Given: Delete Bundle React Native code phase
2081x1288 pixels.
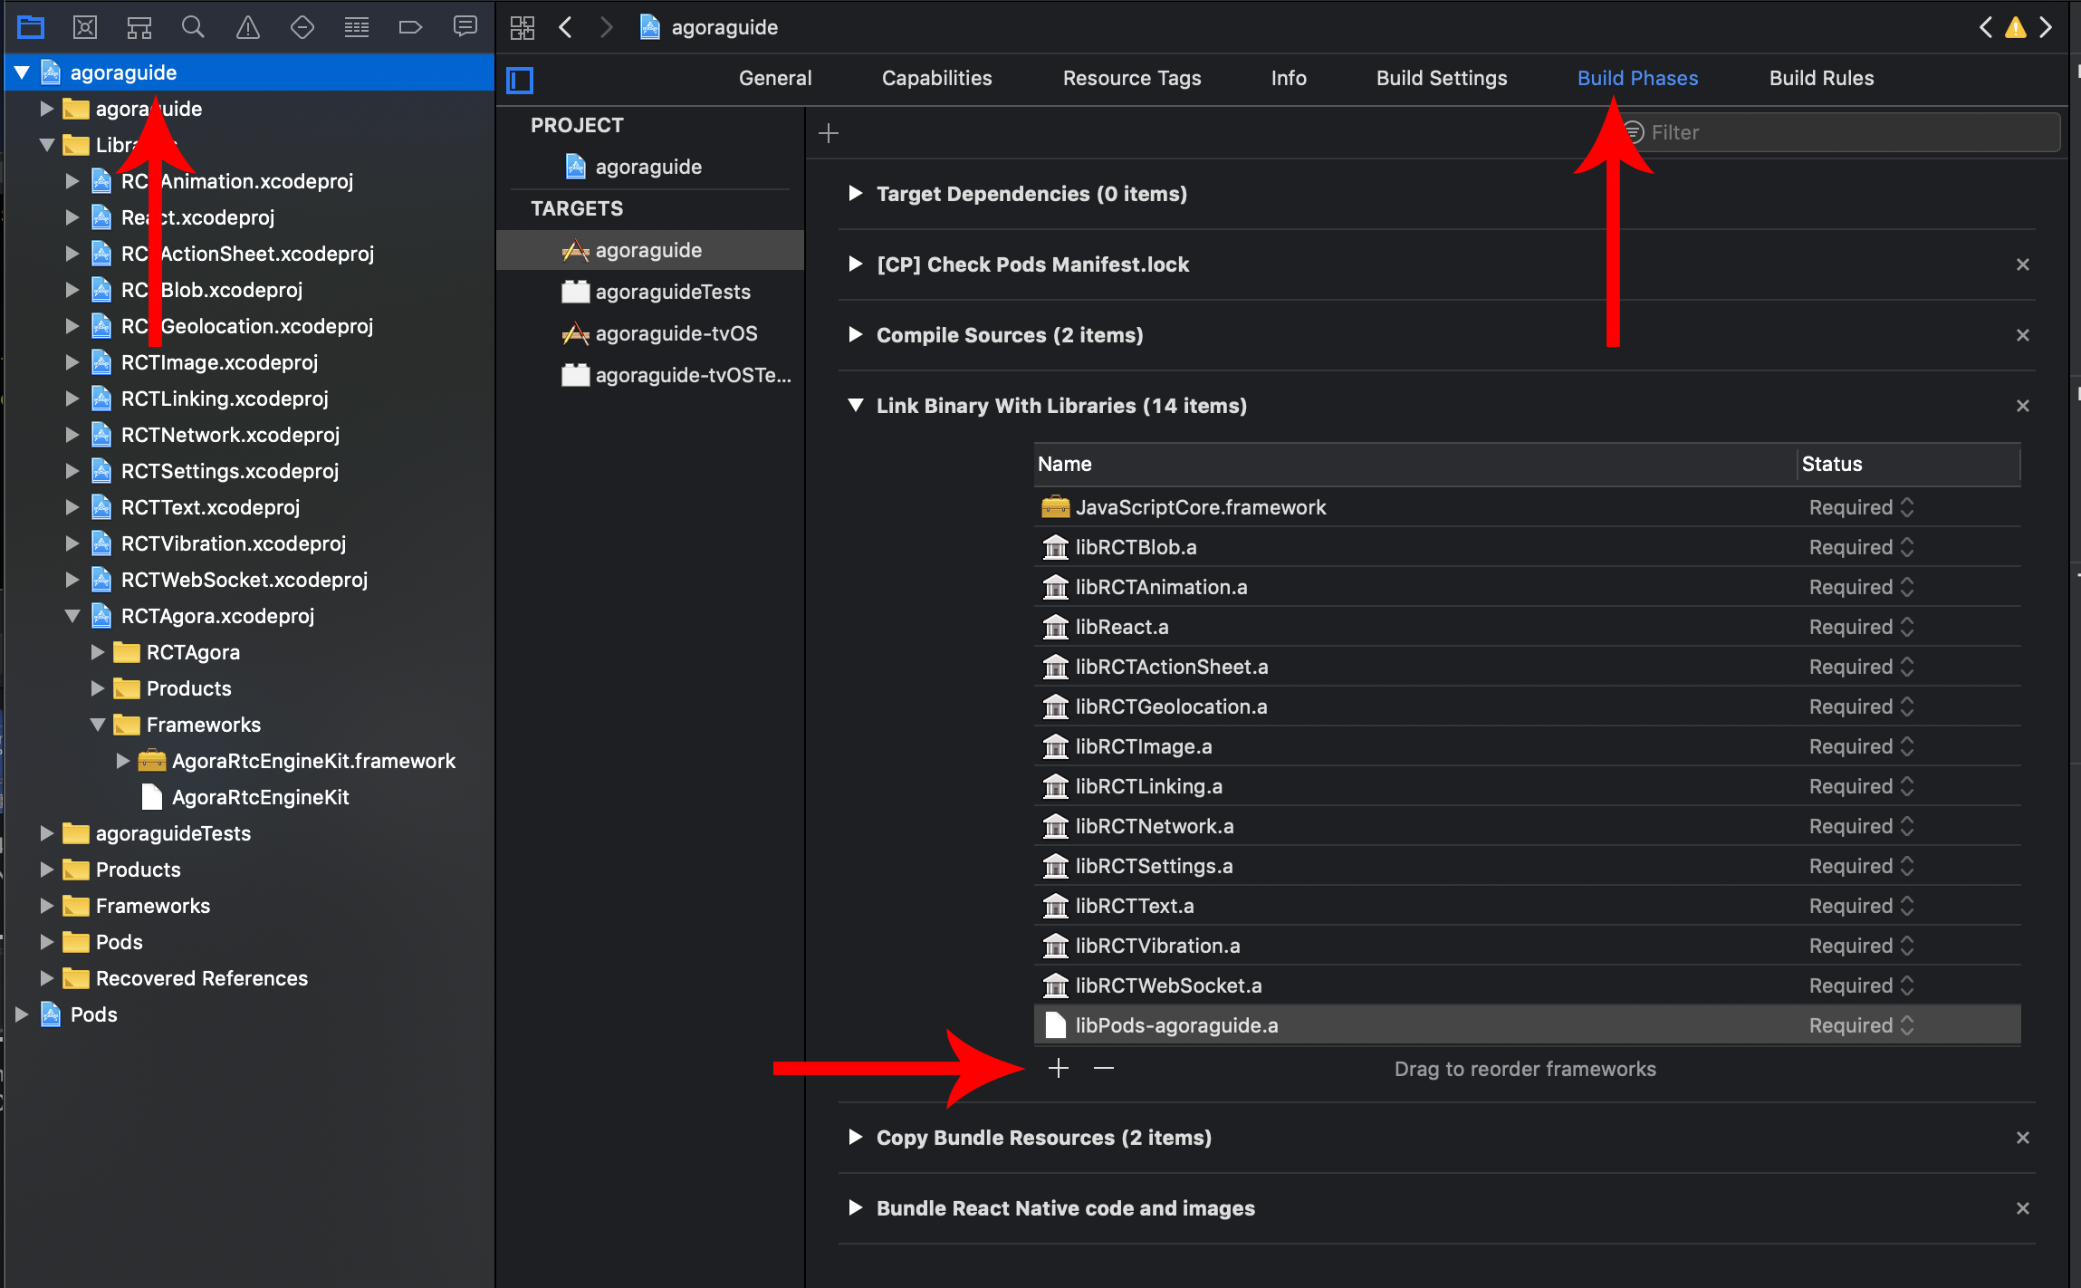Looking at the screenshot, I should (x=2023, y=1208).
